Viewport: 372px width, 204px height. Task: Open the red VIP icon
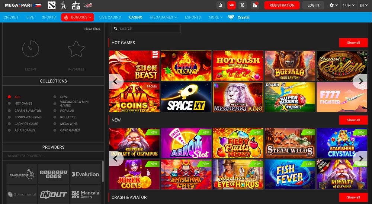(231, 5)
